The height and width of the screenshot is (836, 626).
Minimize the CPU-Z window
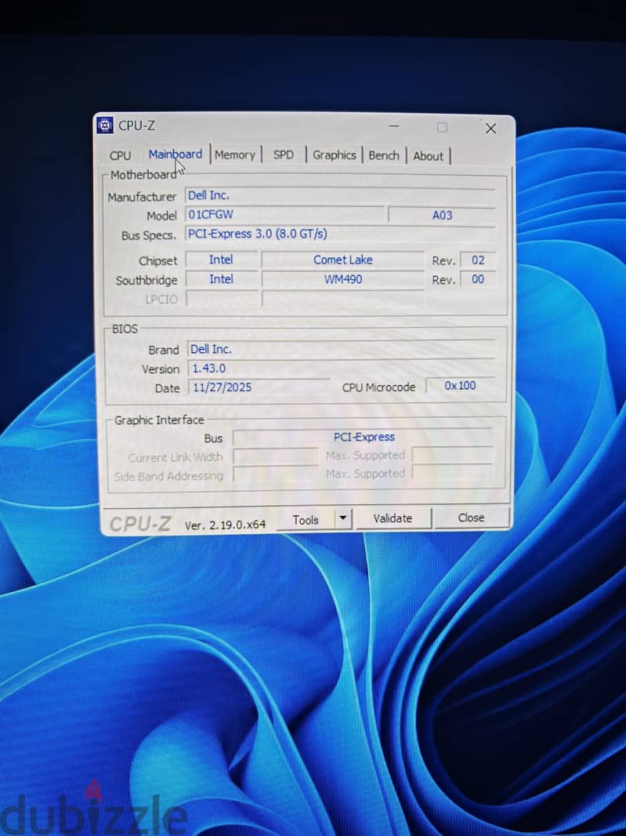click(x=394, y=126)
